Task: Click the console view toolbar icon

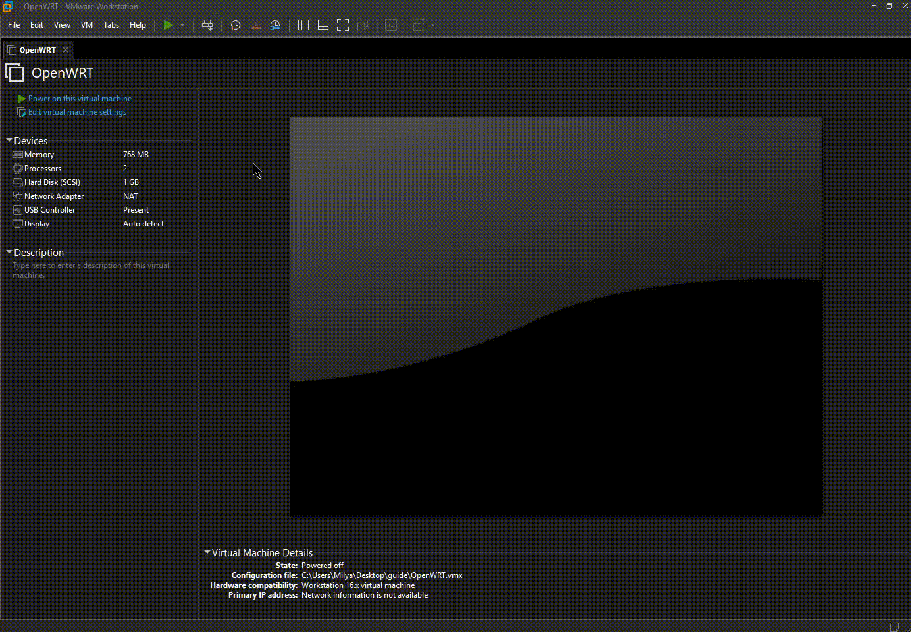Action: point(391,25)
